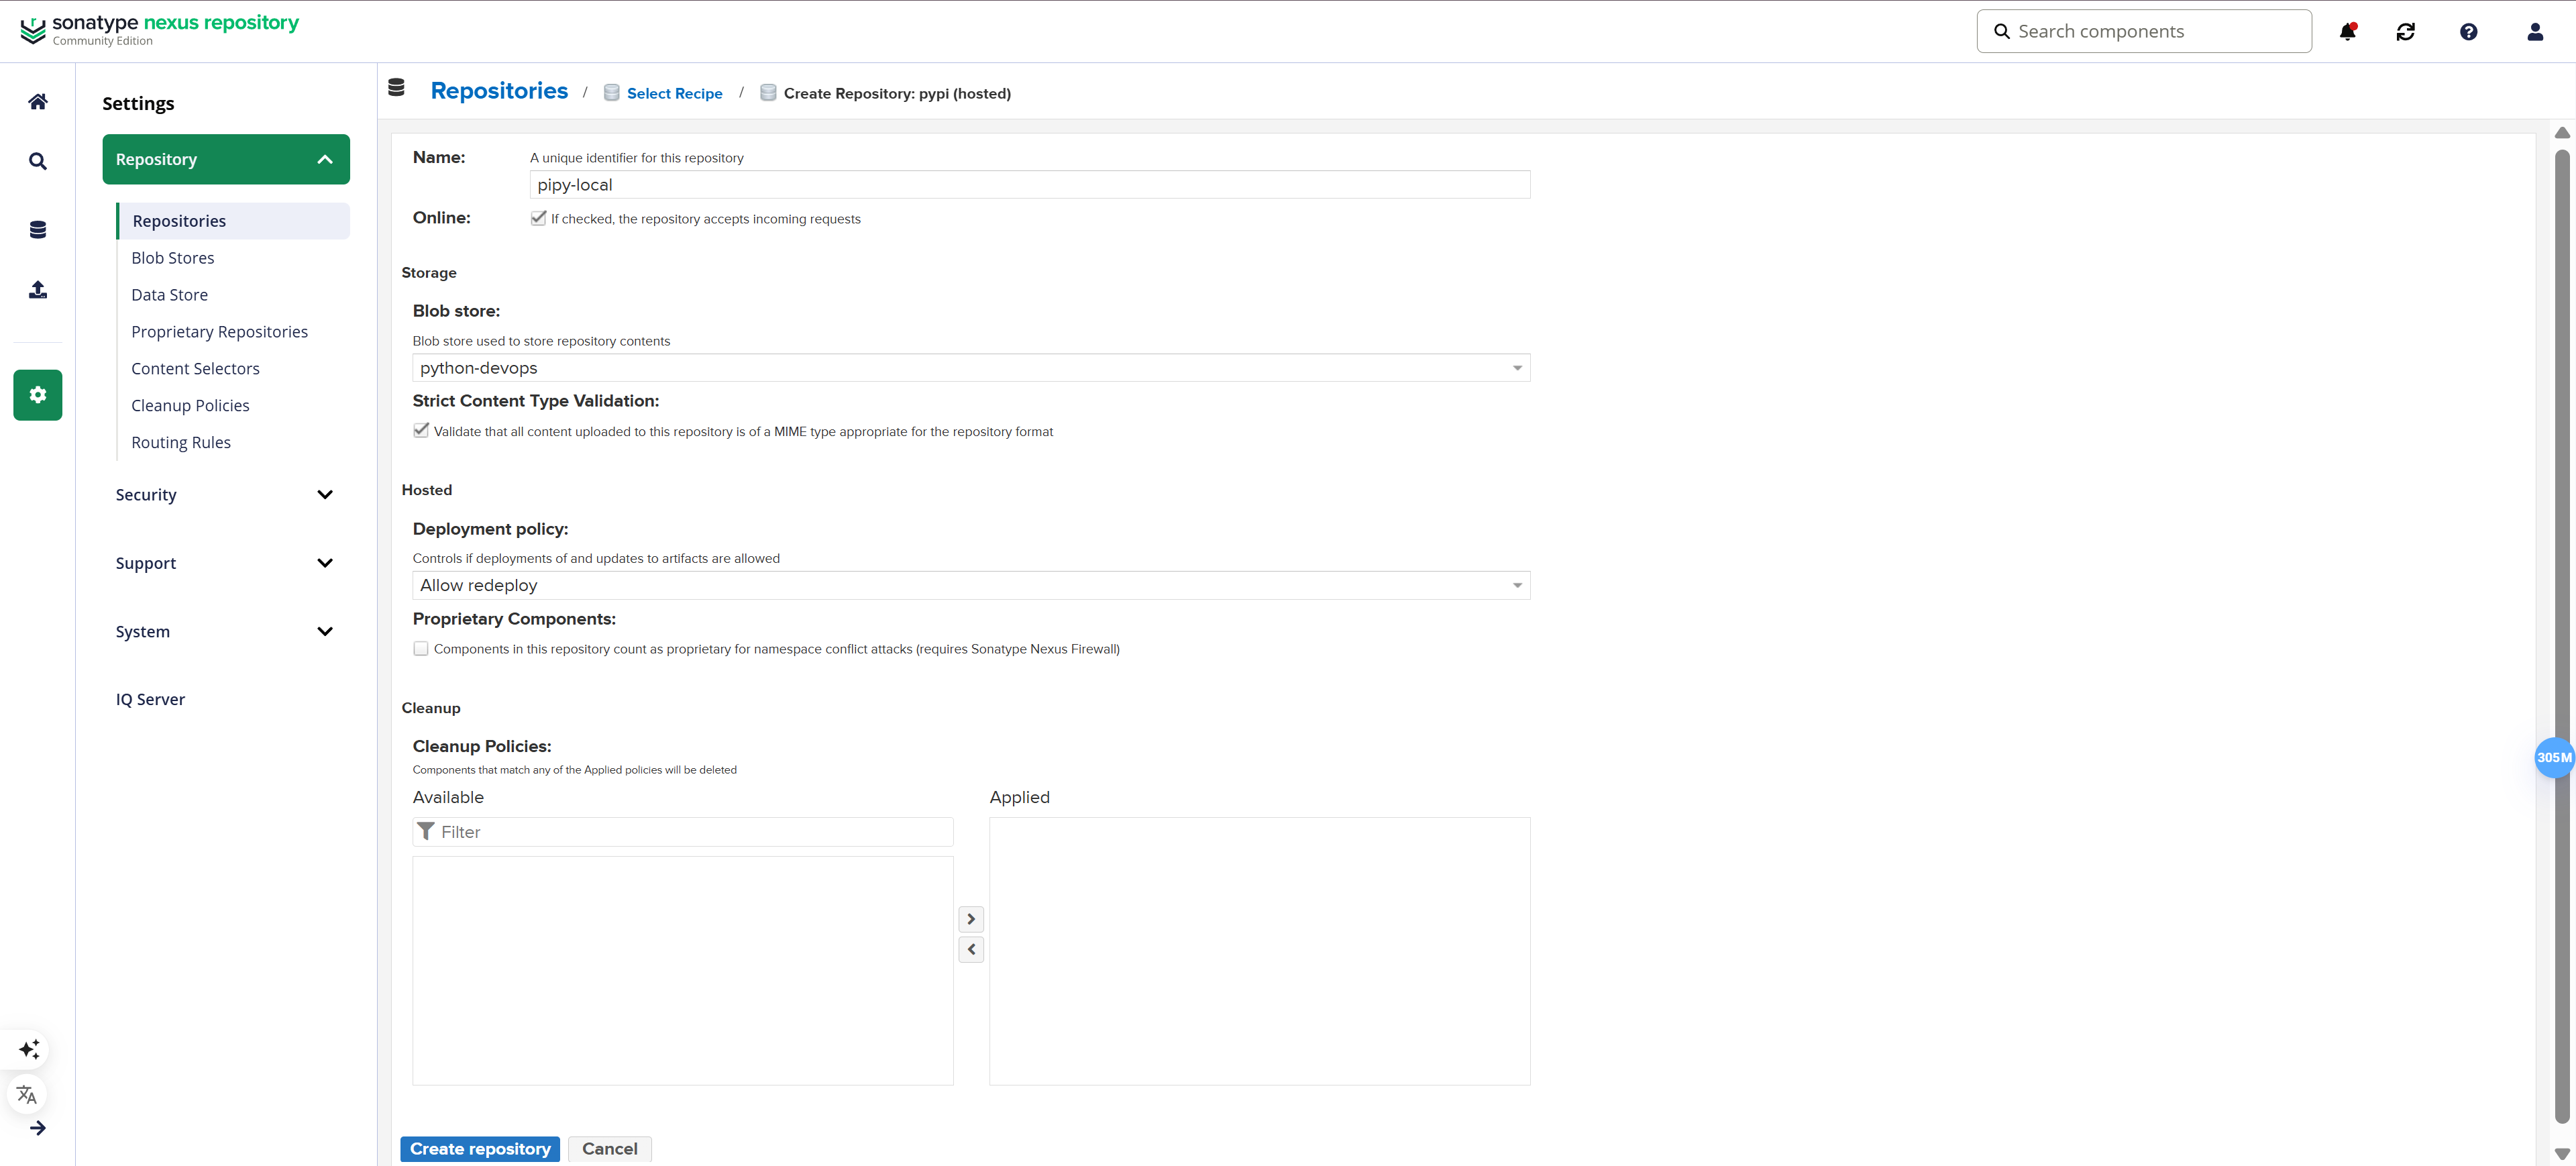The height and width of the screenshot is (1166, 2576).
Task: Click the repository Name input field
Action: click(x=1030, y=185)
